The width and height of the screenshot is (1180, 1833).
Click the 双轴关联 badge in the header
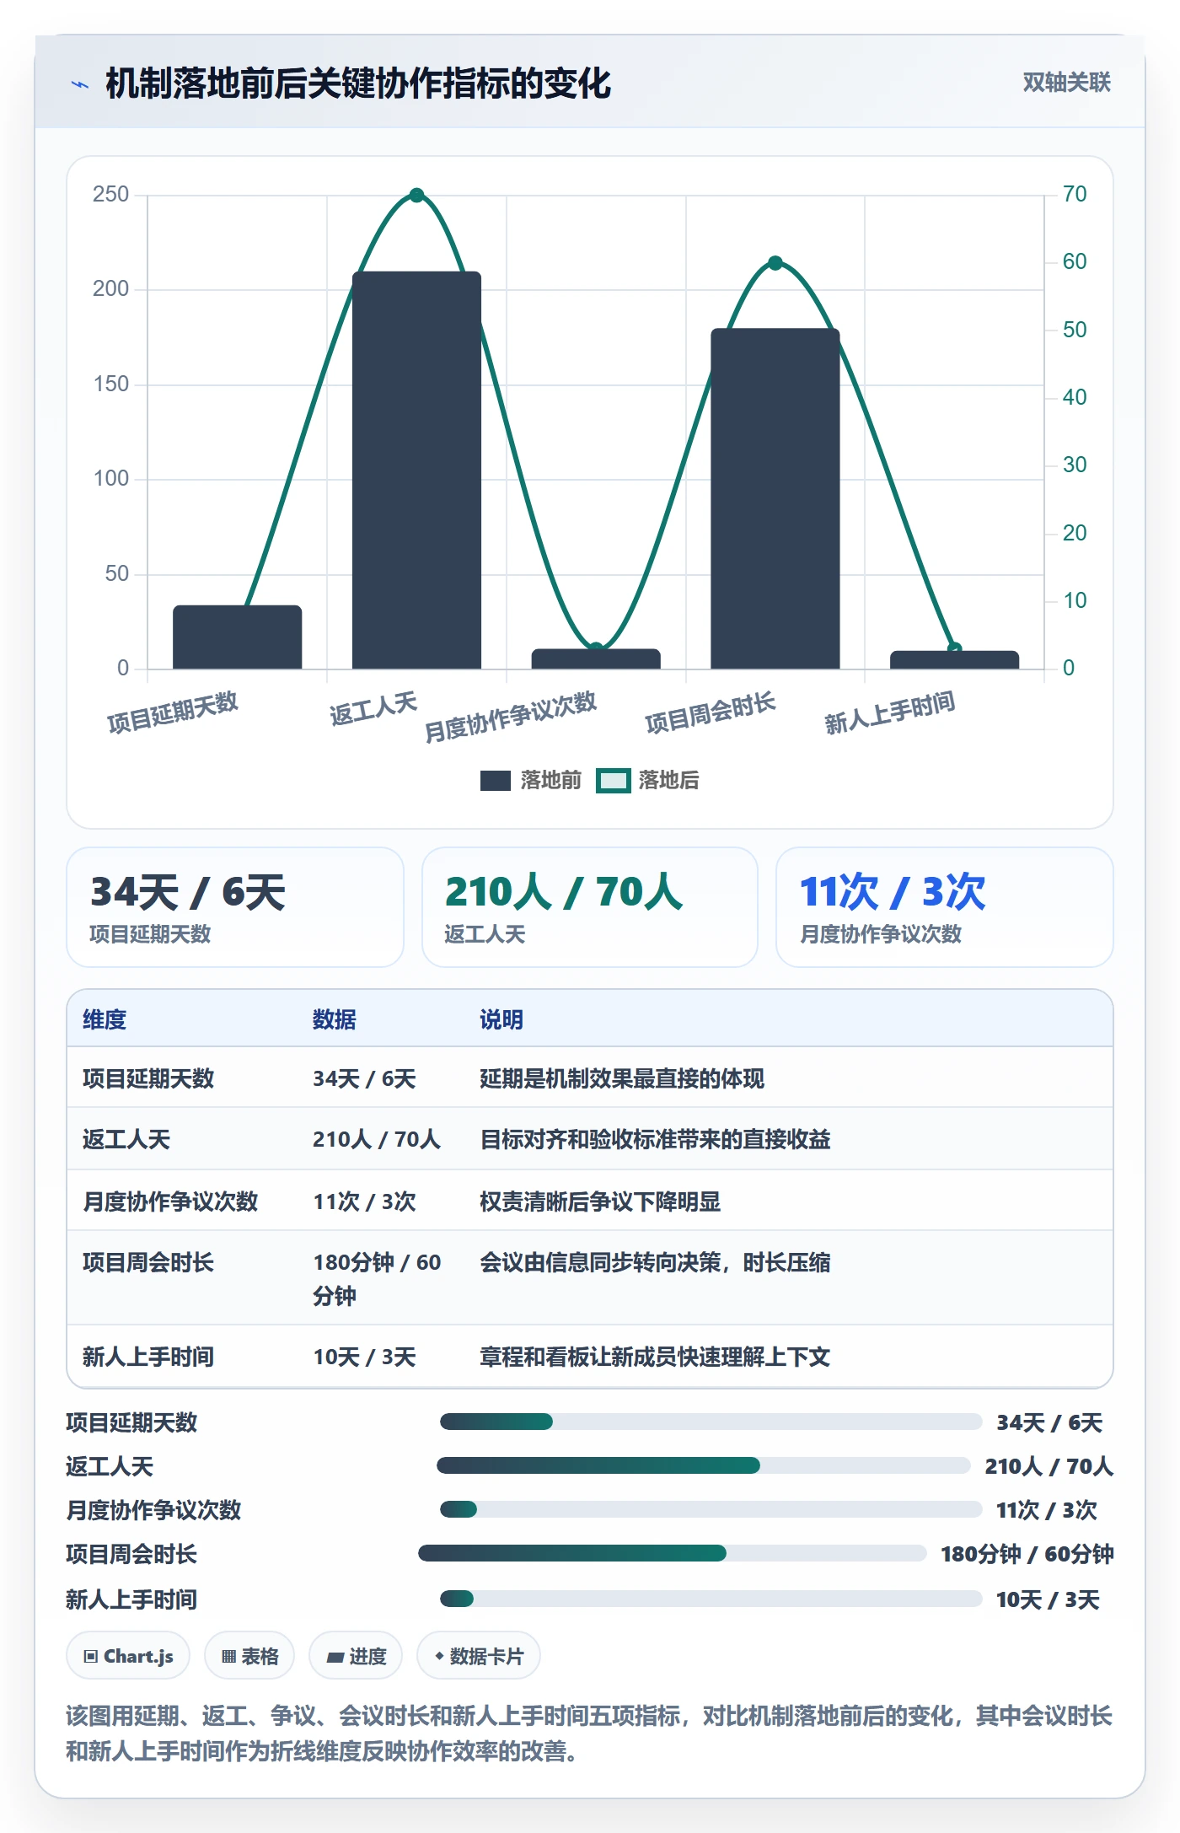pyautogui.click(x=1066, y=82)
